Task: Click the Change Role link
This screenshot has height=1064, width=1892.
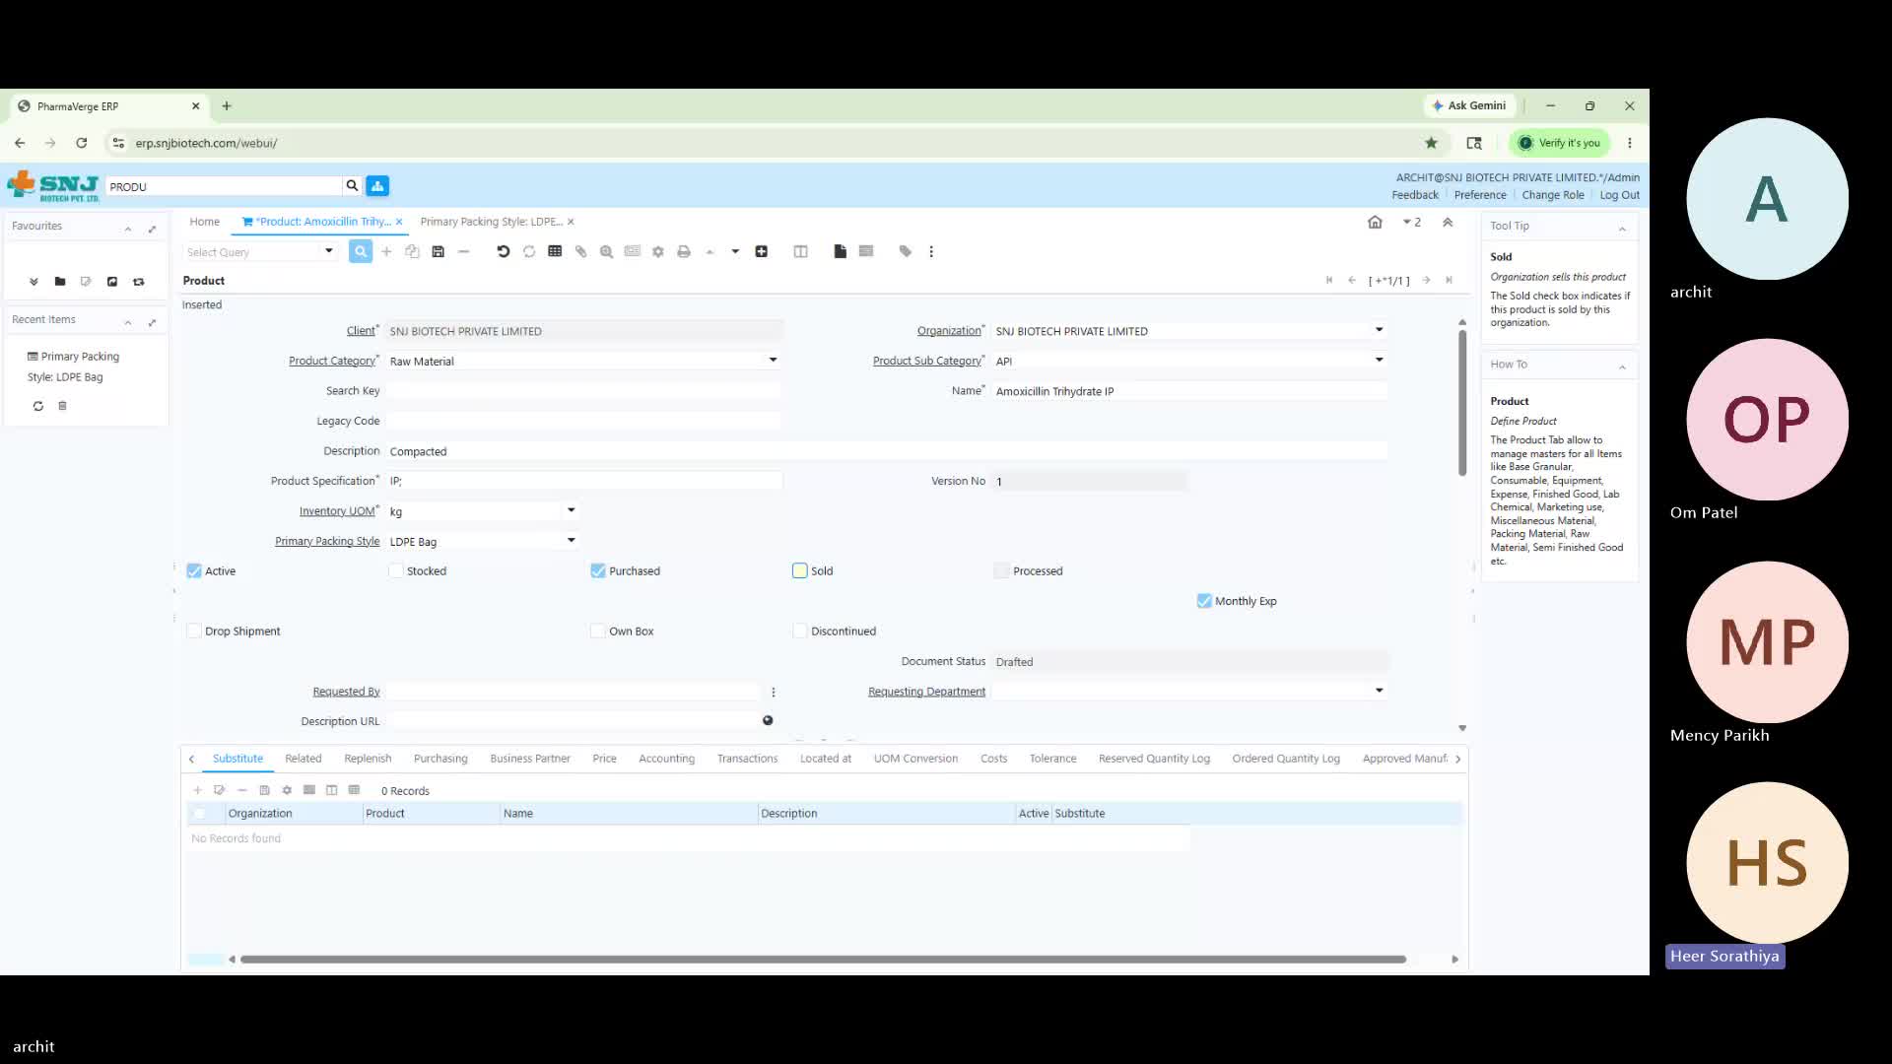Action: [1553, 195]
